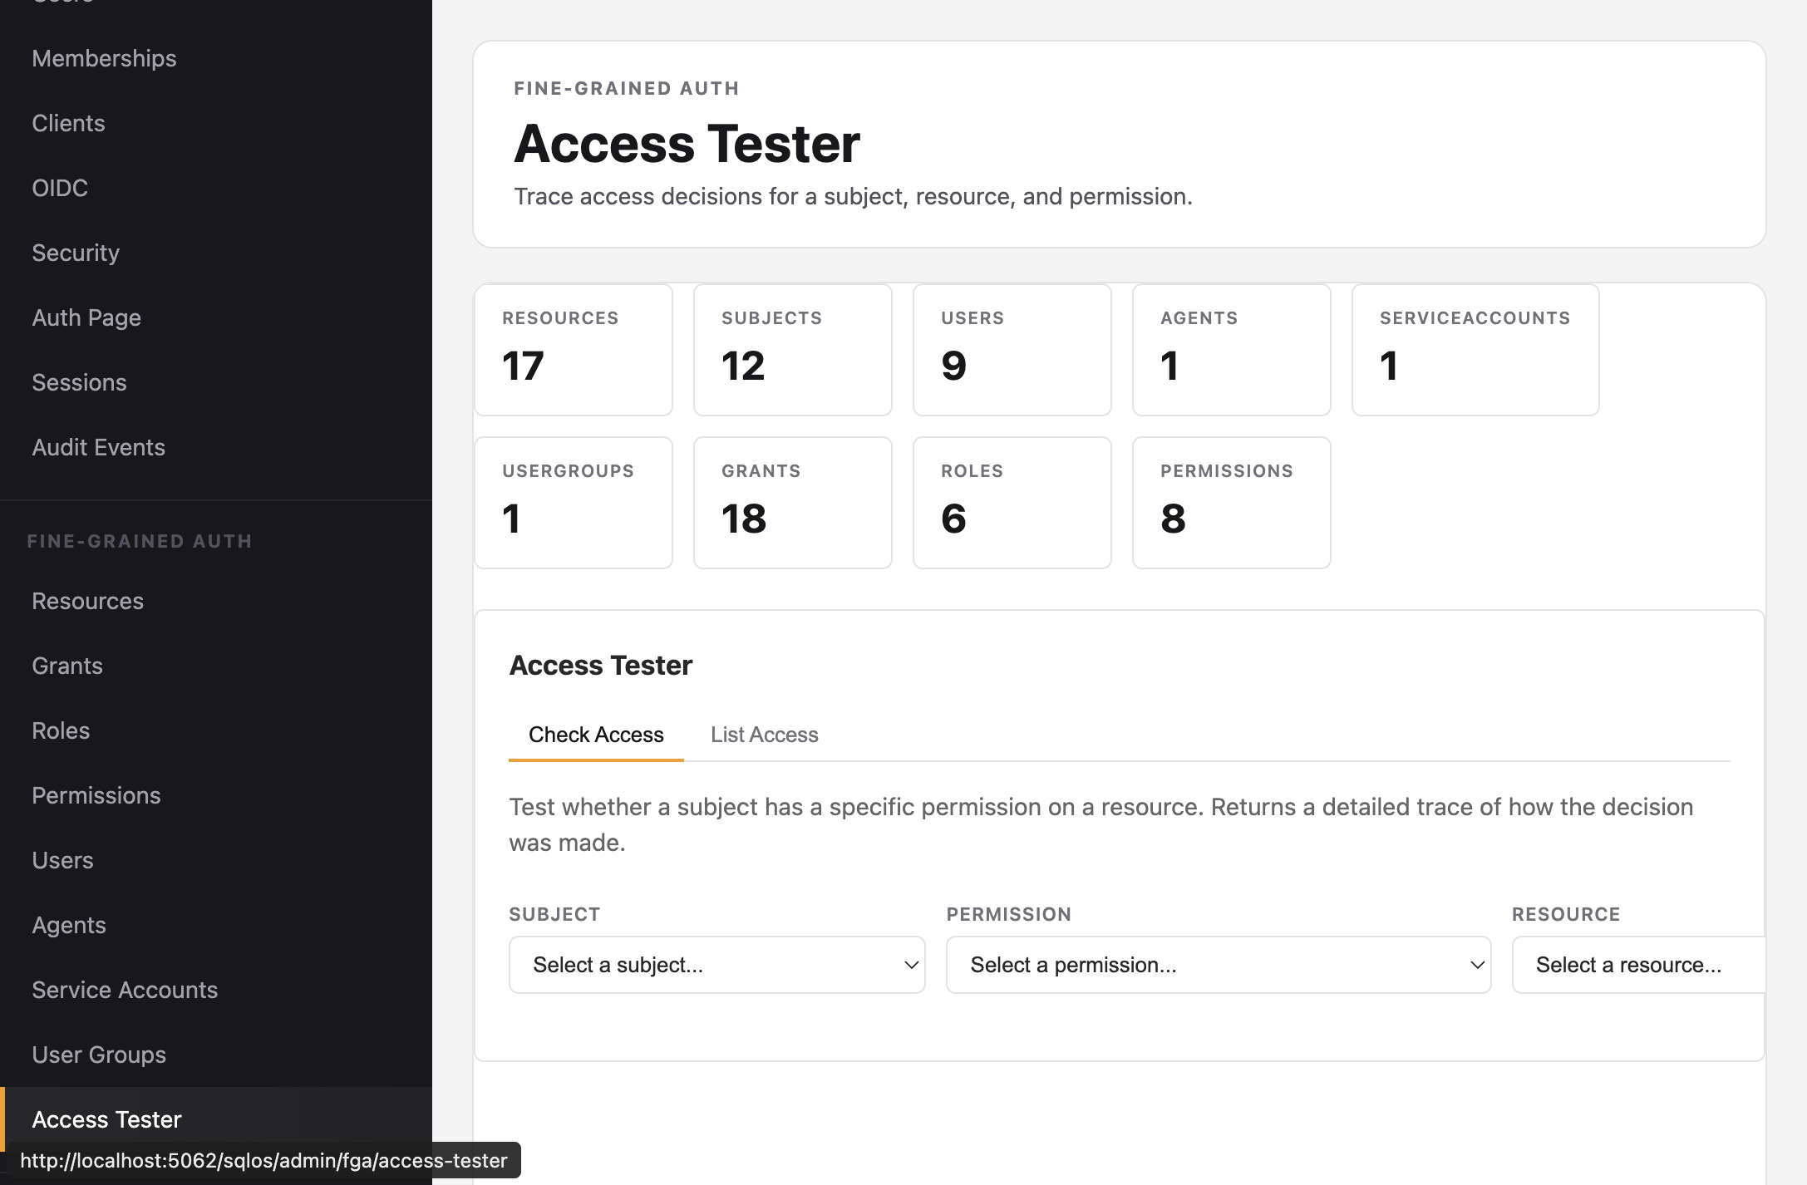Expand the Permission dropdown selector
The width and height of the screenshot is (1807, 1185).
coord(1218,965)
